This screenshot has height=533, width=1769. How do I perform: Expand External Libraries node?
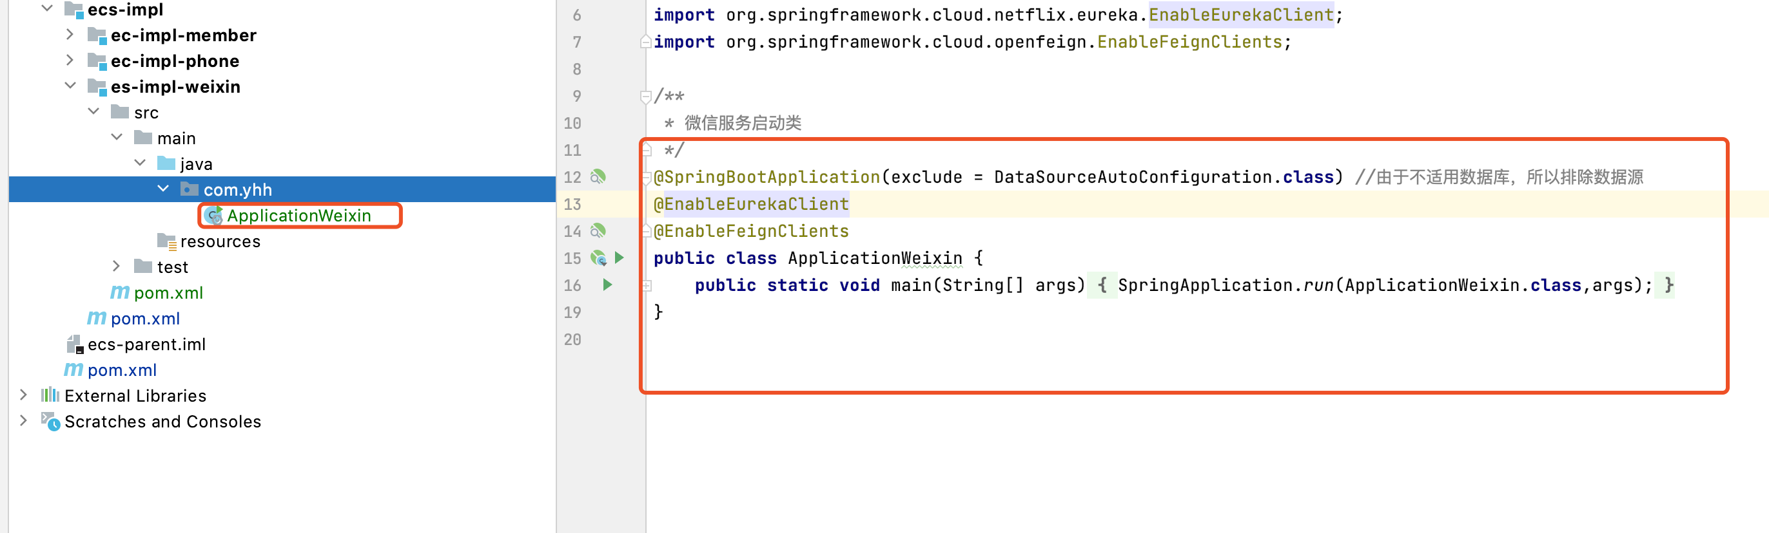(x=23, y=395)
